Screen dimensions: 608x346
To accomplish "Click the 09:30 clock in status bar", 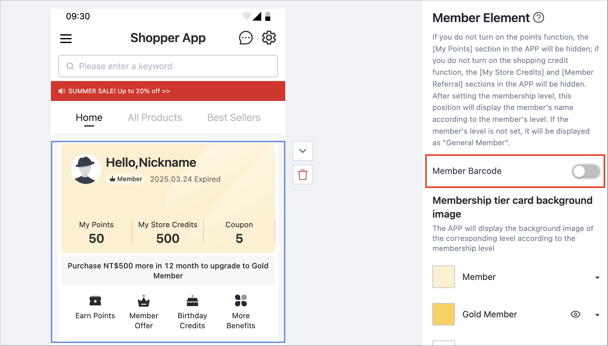I will click(x=78, y=16).
